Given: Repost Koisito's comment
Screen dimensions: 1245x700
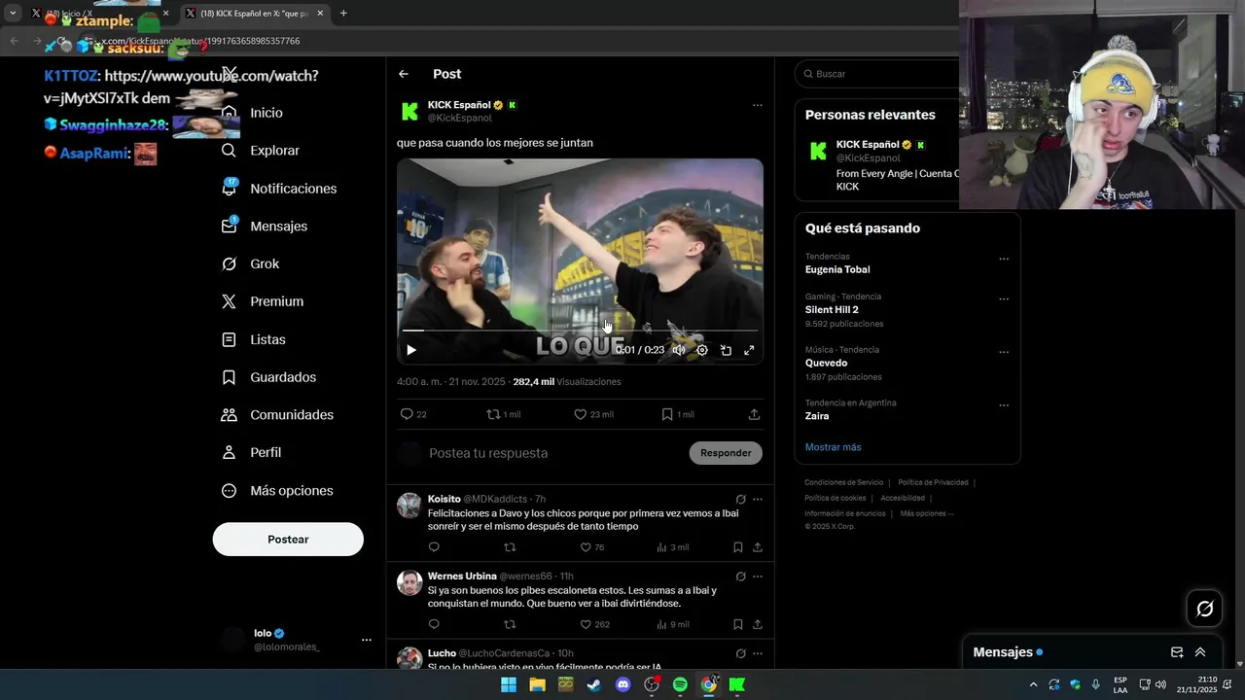Looking at the screenshot, I should (510, 547).
